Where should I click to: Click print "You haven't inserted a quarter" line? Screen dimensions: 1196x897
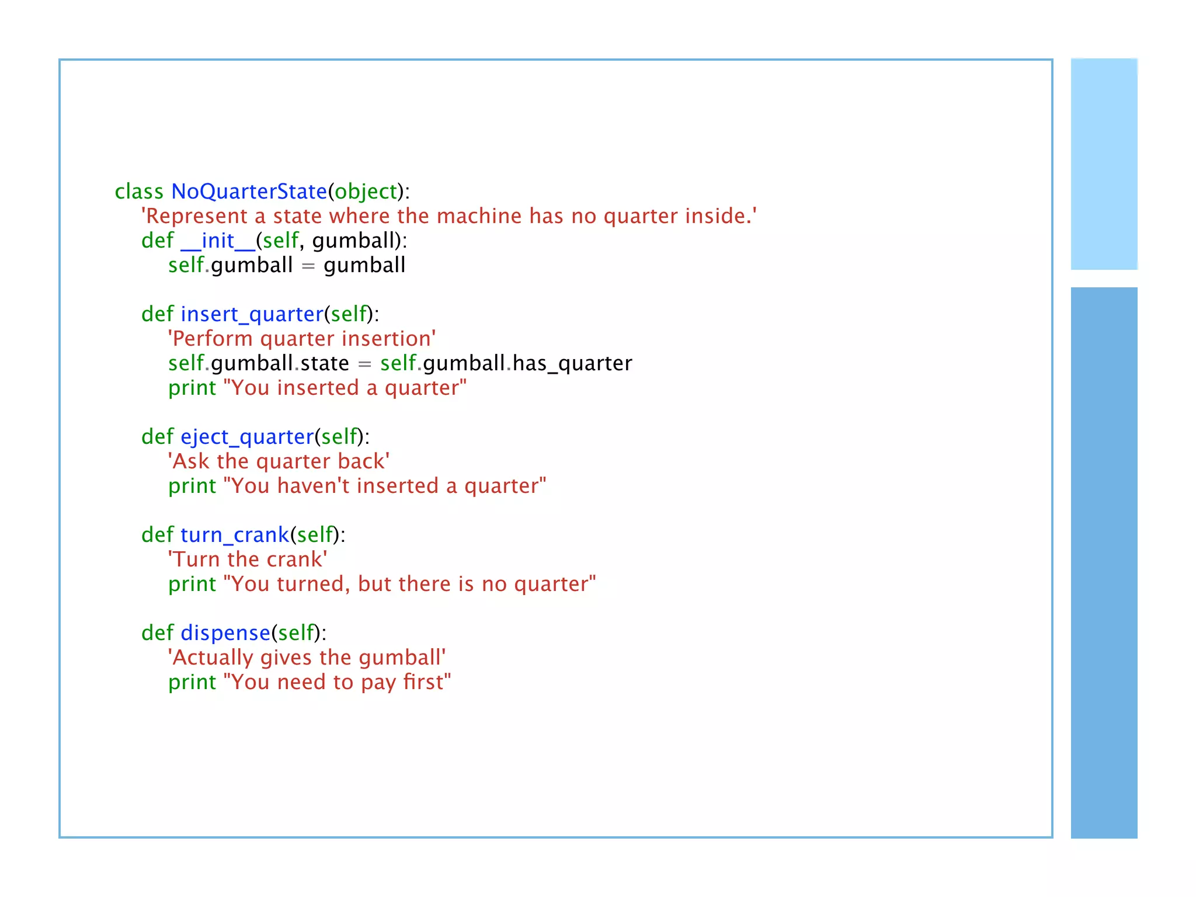coord(357,486)
